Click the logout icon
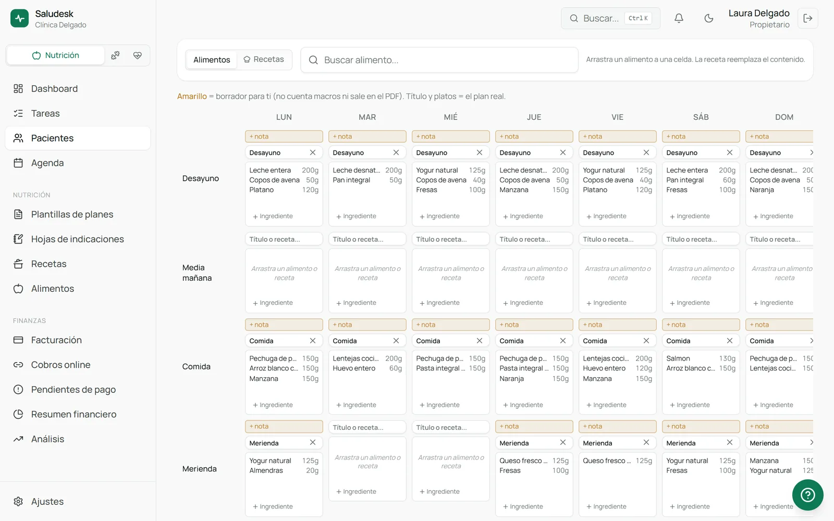The width and height of the screenshot is (834, 521). pos(808,18)
